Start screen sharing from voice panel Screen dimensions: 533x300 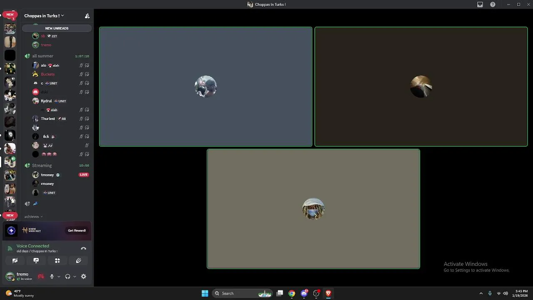[36, 260]
